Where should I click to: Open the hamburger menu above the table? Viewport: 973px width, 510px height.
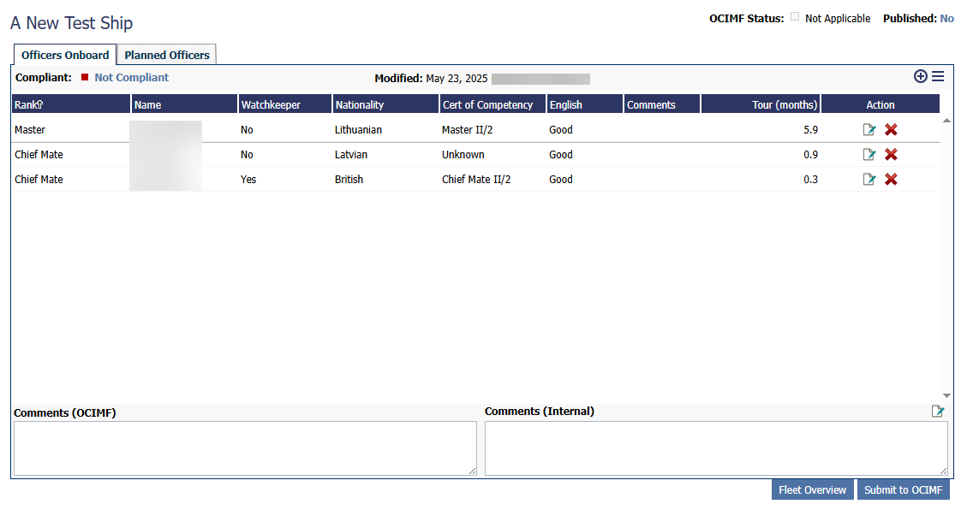939,76
